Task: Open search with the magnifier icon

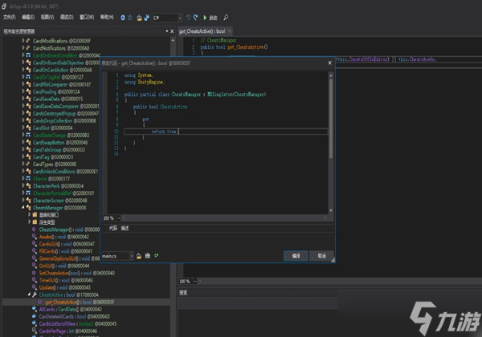Action: (226, 18)
